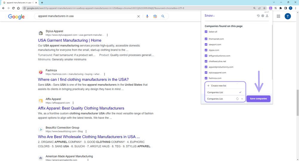This screenshot has width=299, height=161.
Task: Open more options for Beautiful Connection Group result
Action: pos(86,131)
